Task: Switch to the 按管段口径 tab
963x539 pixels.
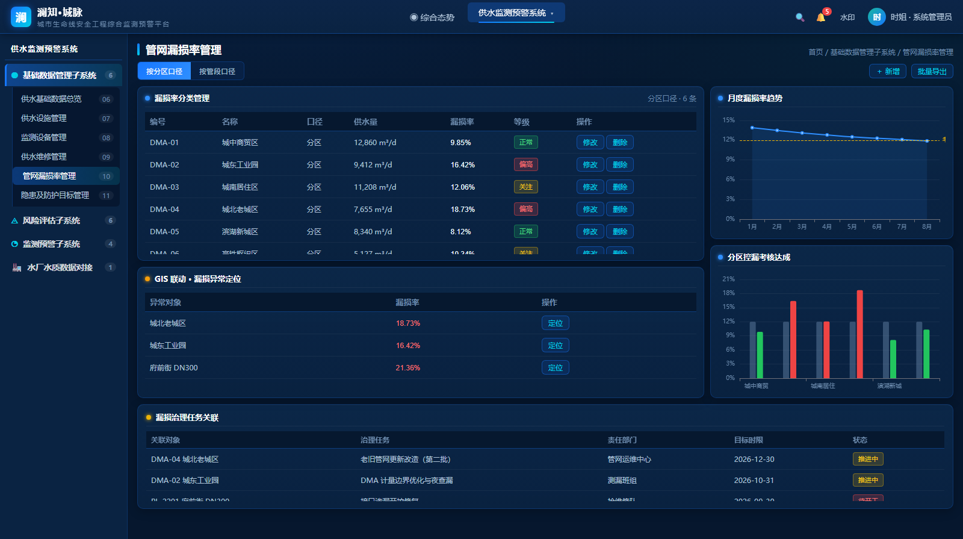Action: click(217, 71)
